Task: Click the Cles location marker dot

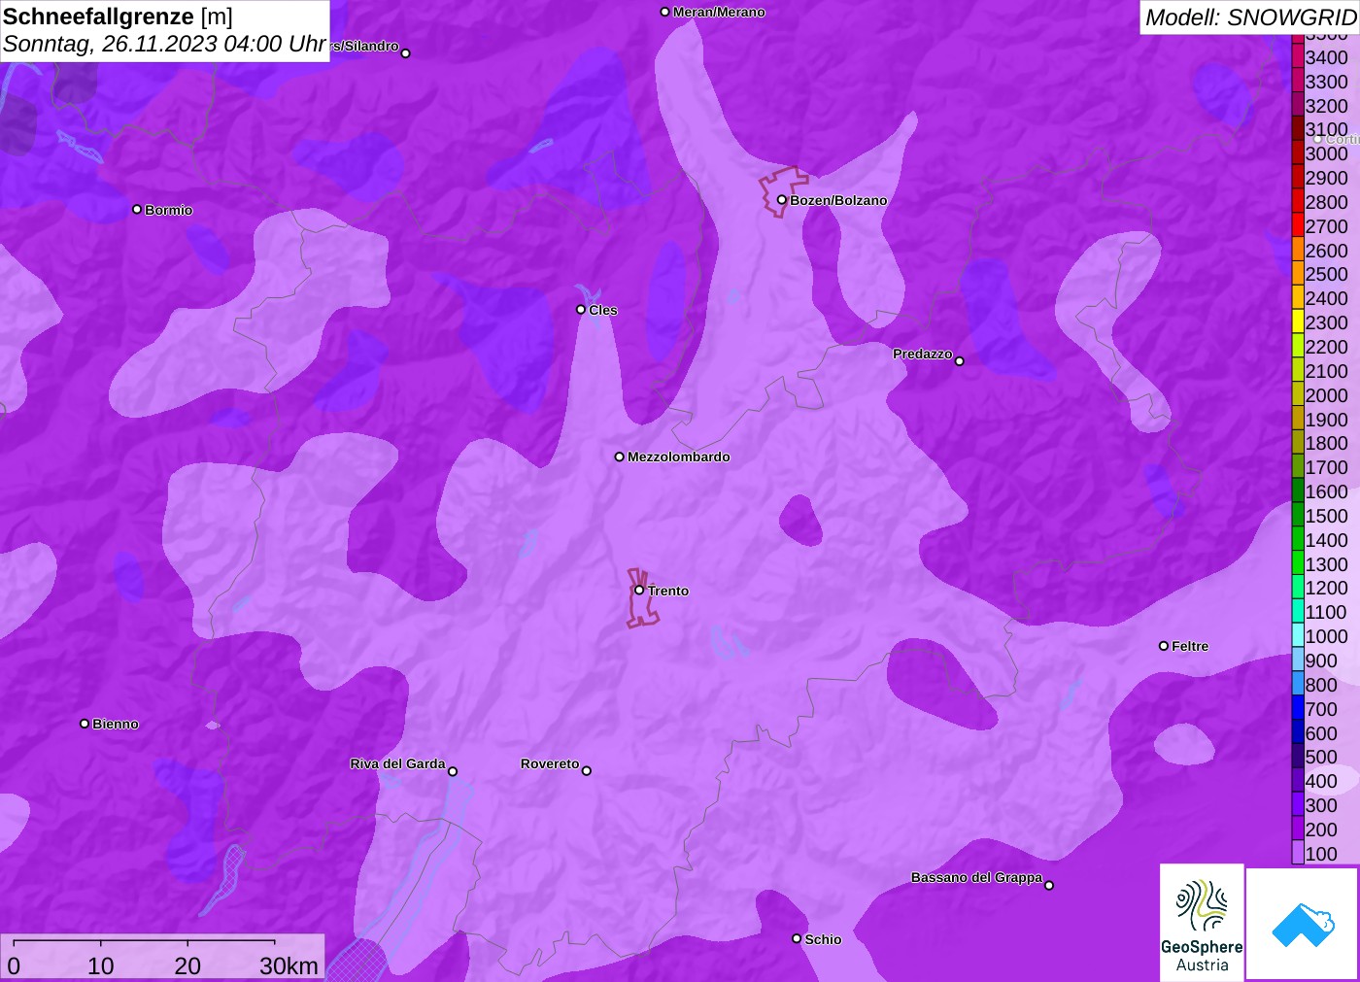Action: (581, 310)
